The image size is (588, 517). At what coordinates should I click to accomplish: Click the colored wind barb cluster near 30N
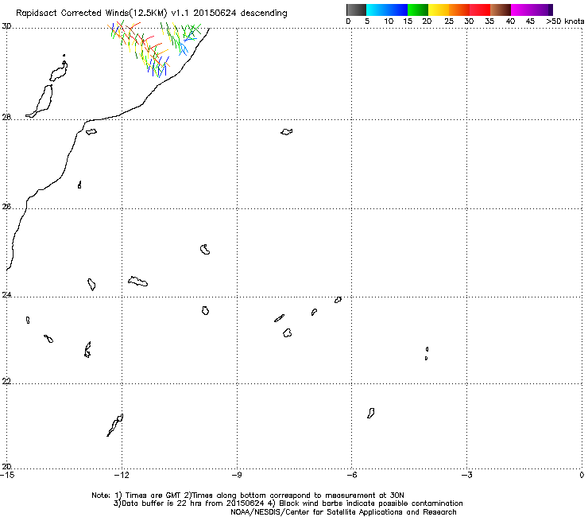coord(153,48)
